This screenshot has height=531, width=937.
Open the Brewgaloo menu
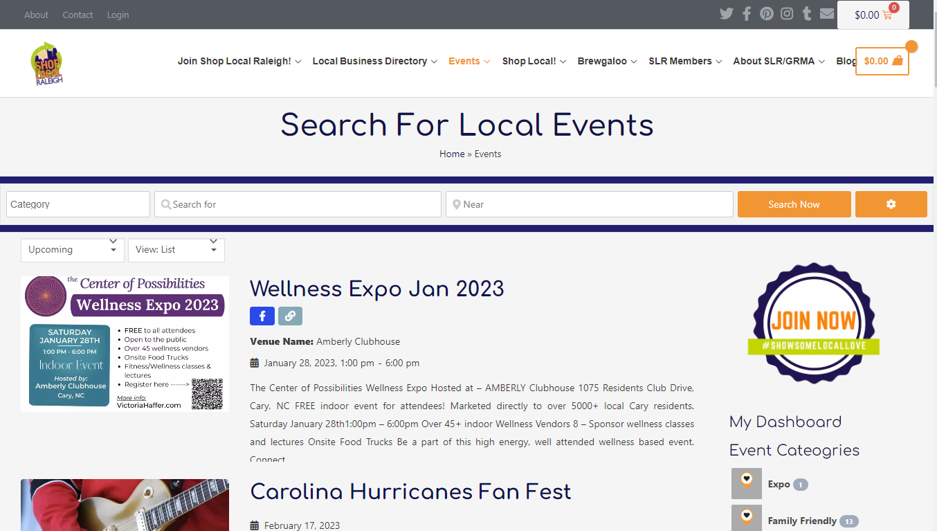607,61
